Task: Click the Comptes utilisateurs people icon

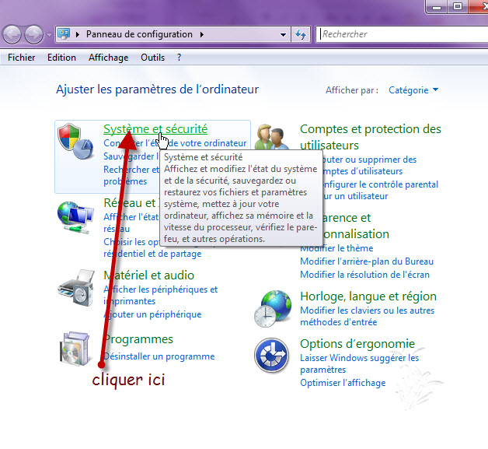Action: click(x=271, y=137)
